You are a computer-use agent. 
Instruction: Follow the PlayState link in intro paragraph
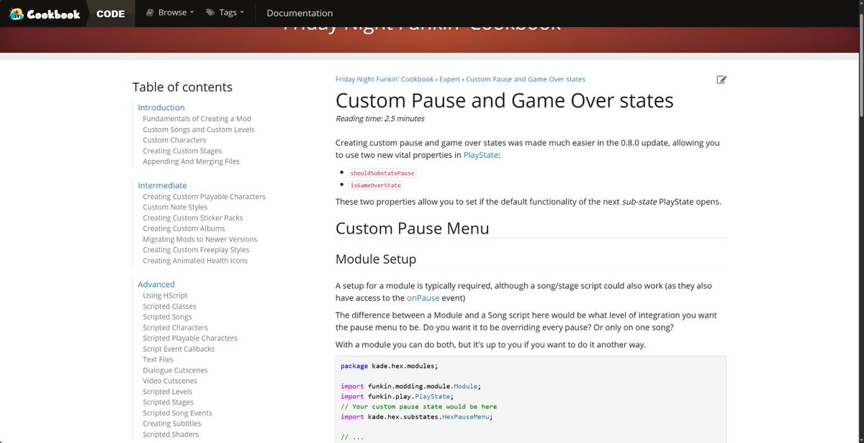click(x=480, y=155)
